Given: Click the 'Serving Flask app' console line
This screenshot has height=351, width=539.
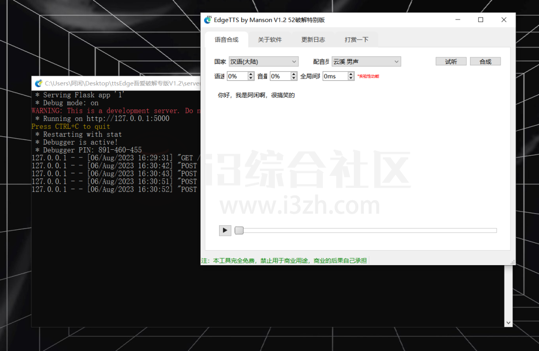Looking at the screenshot, I should tap(80, 95).
